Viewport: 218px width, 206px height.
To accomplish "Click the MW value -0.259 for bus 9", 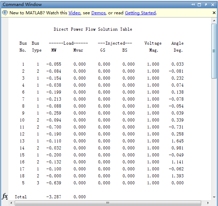I will [54, 113].
